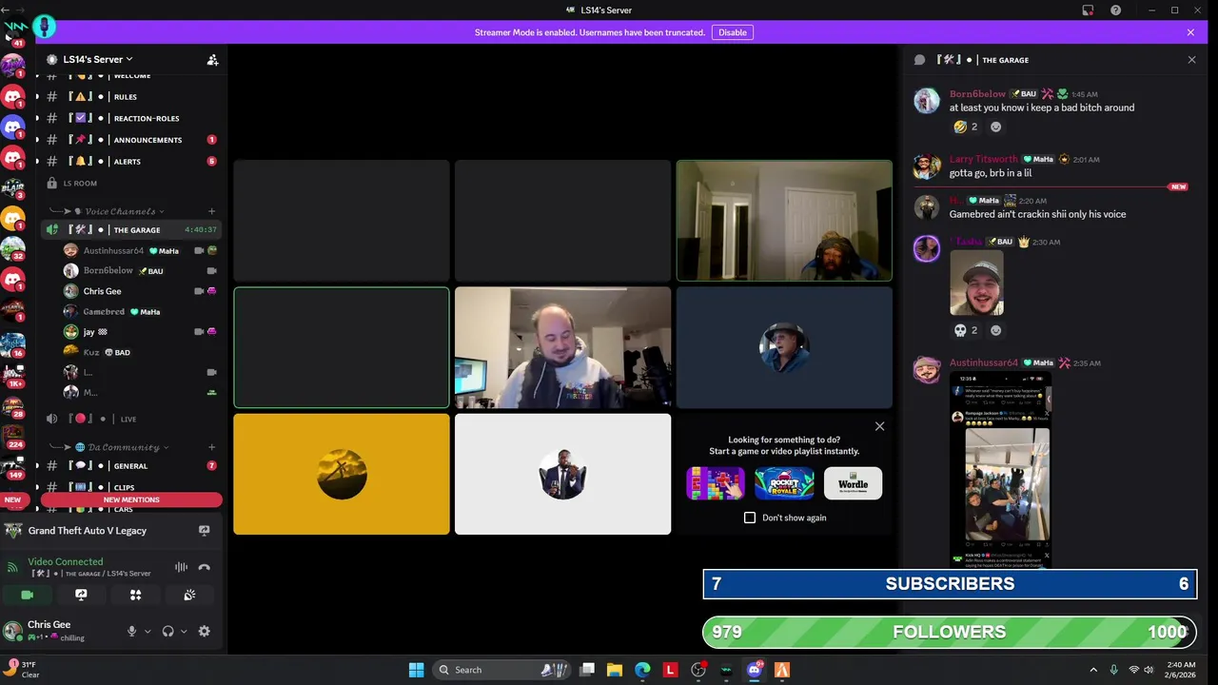Screen dimensions: 1218x685
Task: Launch the block puzzle game activity
Action: click(x=716, y=483)
